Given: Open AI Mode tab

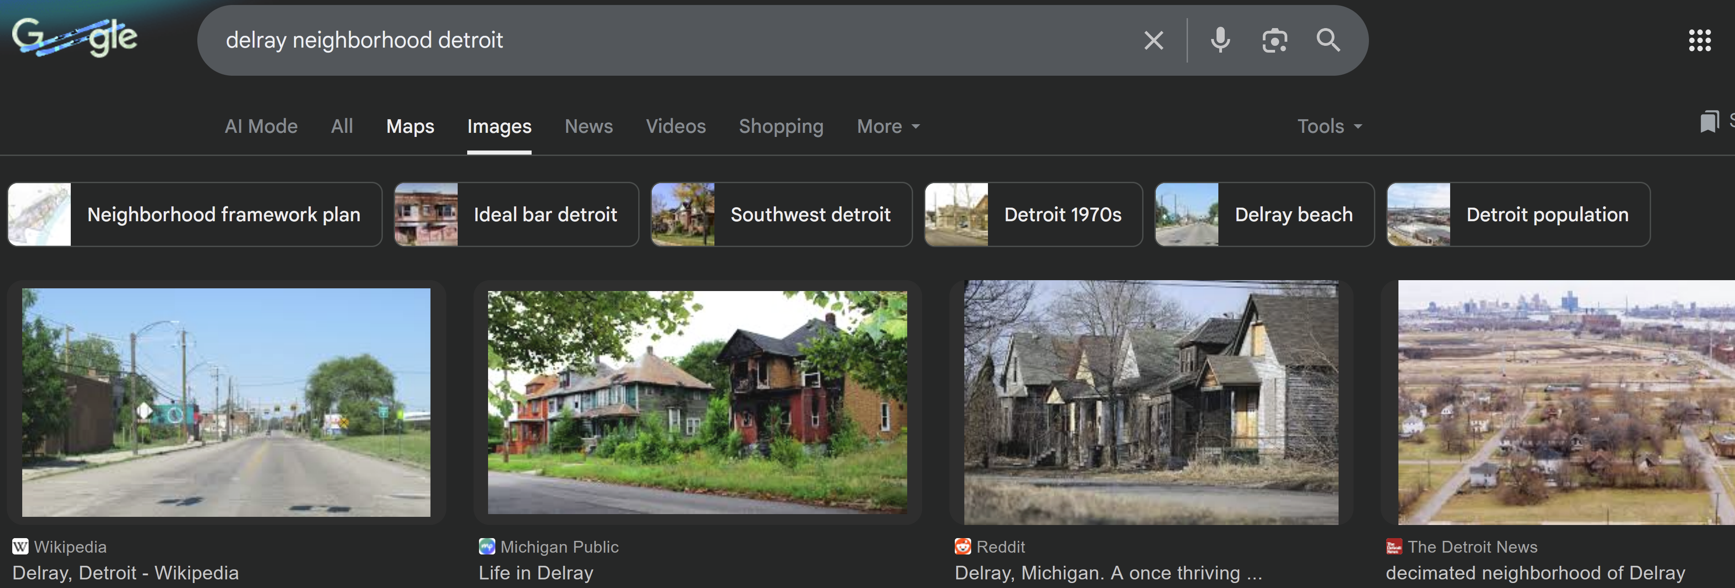Looking at the screenshot, I should tap(261, 126).
